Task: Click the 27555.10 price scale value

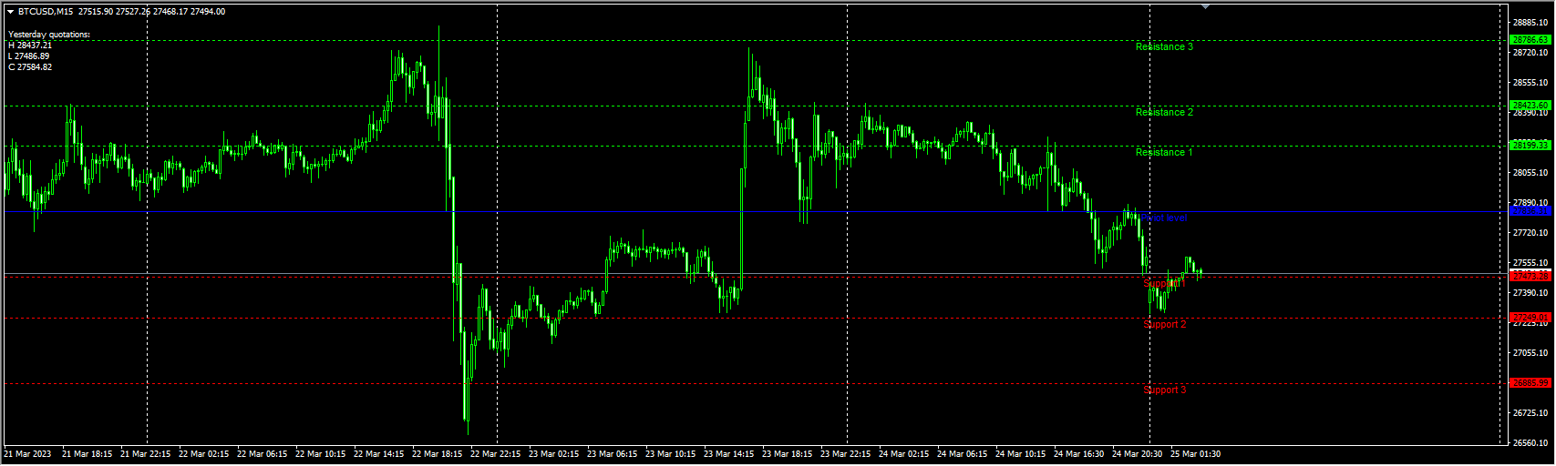Action: [1530, 263]
